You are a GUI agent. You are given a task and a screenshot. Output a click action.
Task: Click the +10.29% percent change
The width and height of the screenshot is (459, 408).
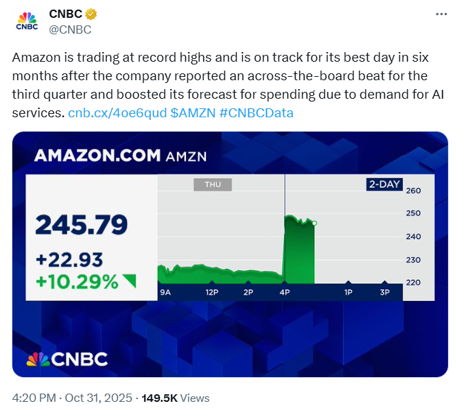[x=77, y=281]
